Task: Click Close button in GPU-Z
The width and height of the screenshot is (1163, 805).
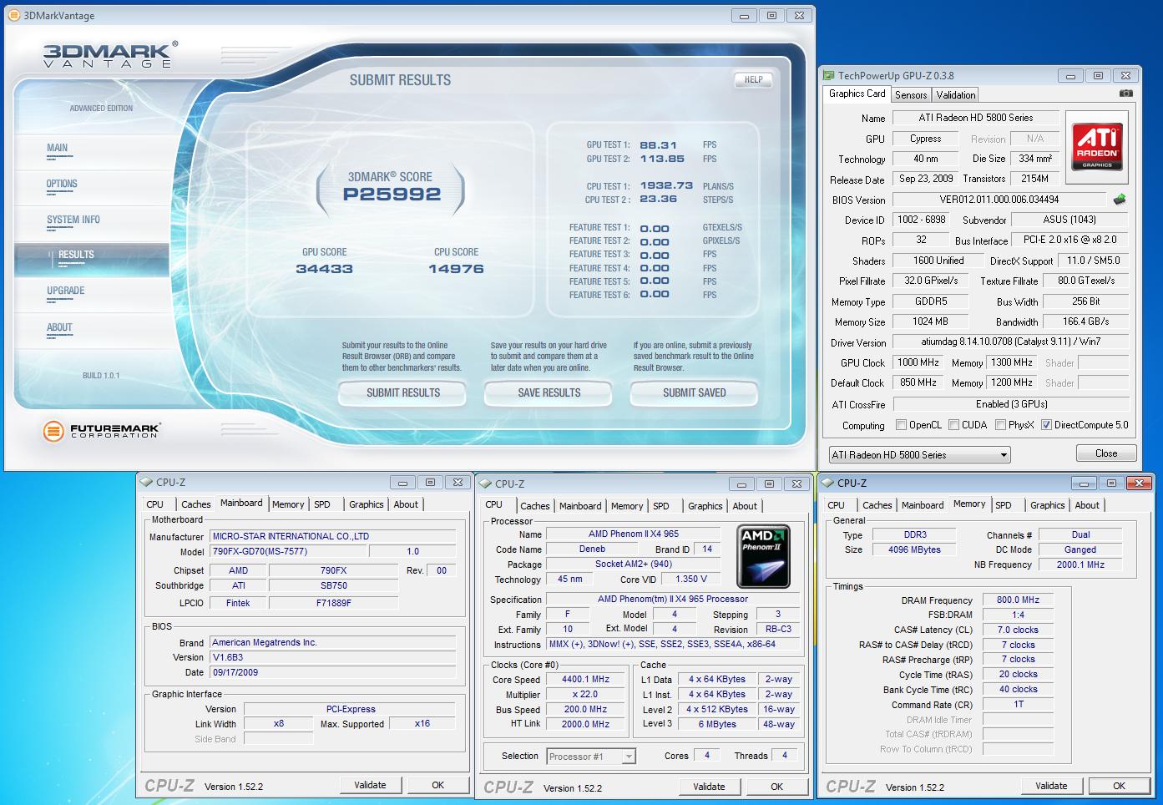Action: click(1106, 453)
